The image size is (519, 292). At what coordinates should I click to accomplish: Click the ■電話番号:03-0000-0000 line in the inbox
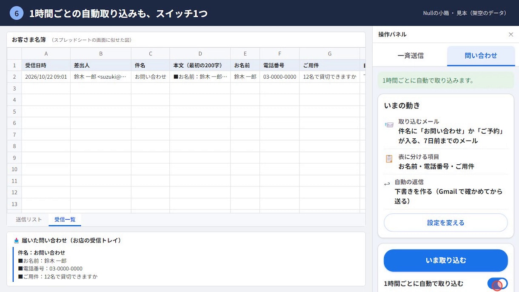point(50,269)
